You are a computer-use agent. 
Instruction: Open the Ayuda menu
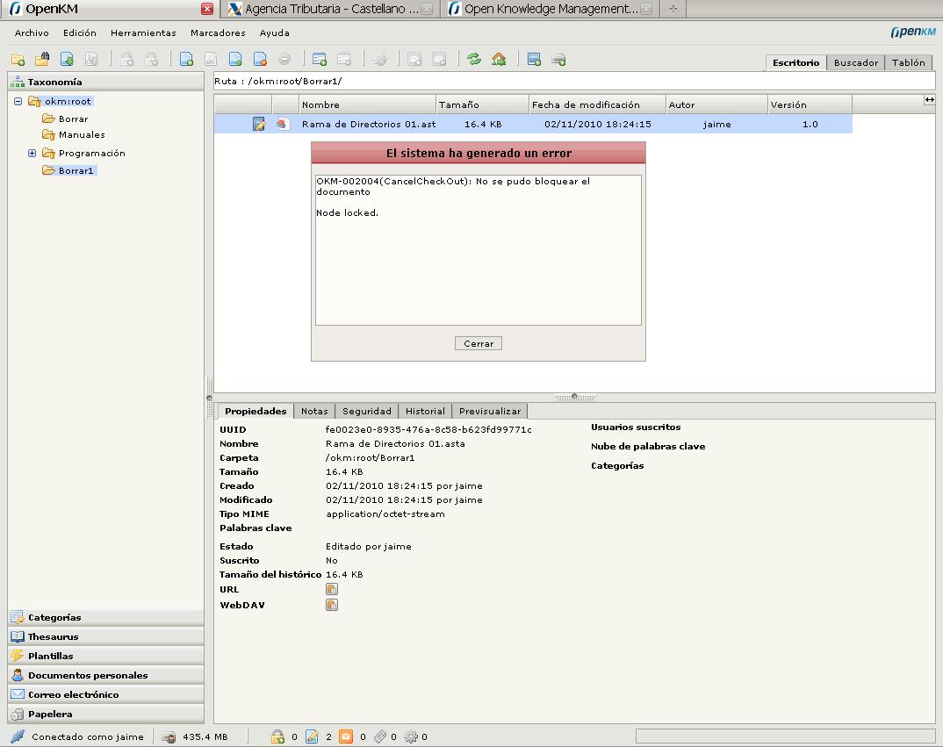(274, 33)
